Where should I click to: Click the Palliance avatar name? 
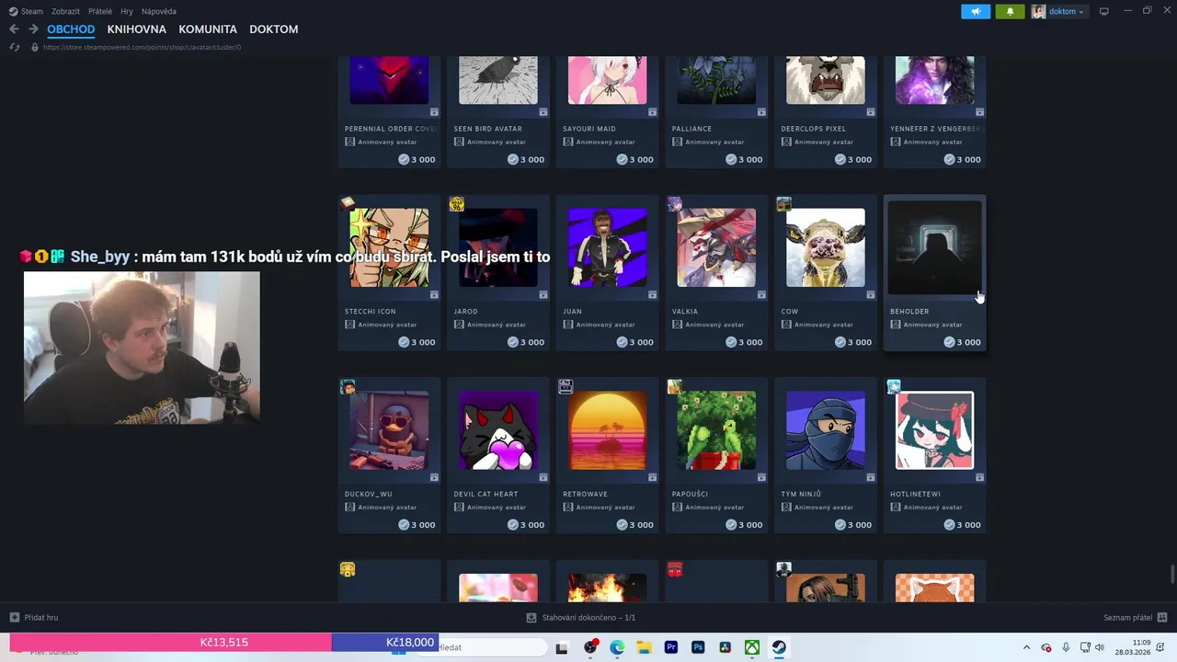tap(691, 129)
